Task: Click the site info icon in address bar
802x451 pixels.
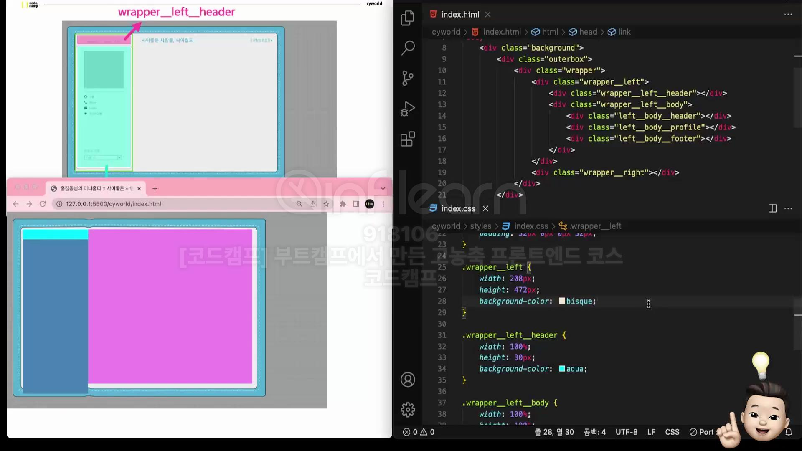Action: click(59, 204)
